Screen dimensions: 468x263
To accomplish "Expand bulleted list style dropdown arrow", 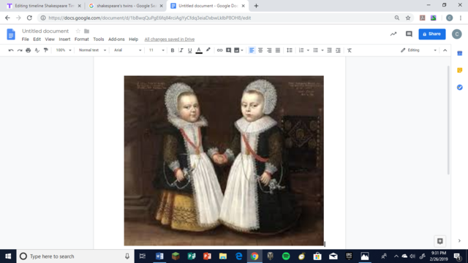I will 322,50.
